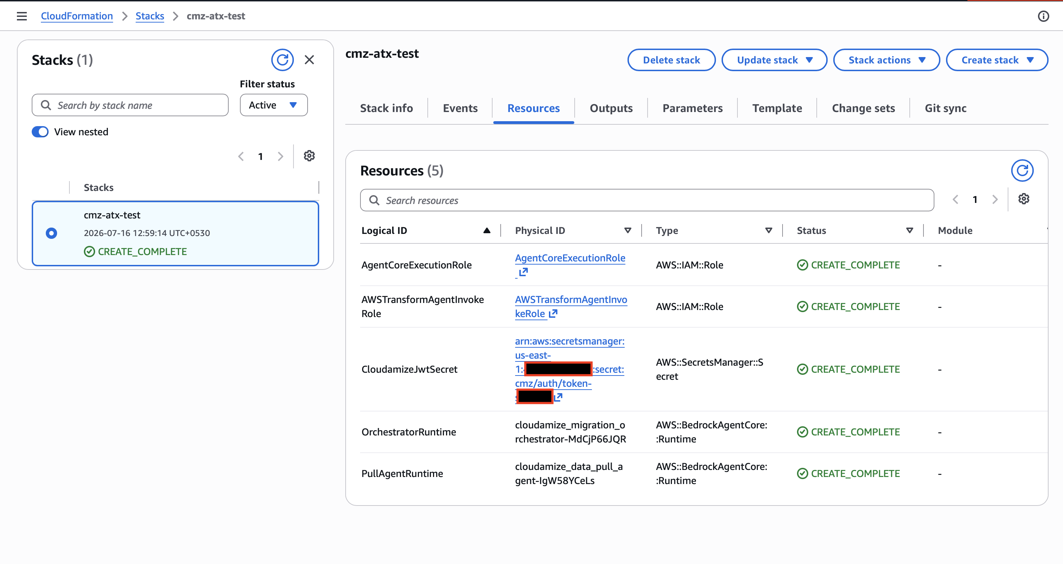The height and width of the screenshot is (564, 1063).
Task: Select the Resources tab
Action: (533, 108)
